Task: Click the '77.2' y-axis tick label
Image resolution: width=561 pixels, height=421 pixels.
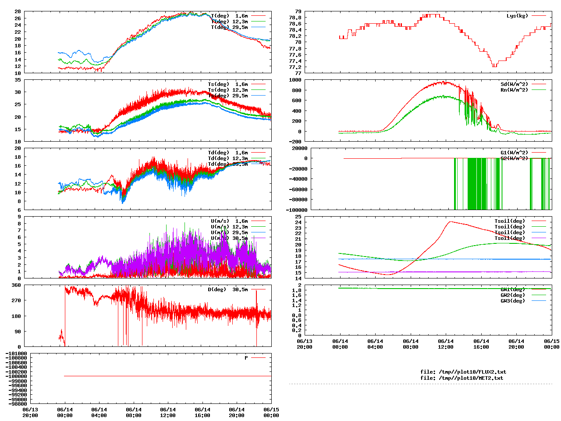Action: click(x=295, y=67)
